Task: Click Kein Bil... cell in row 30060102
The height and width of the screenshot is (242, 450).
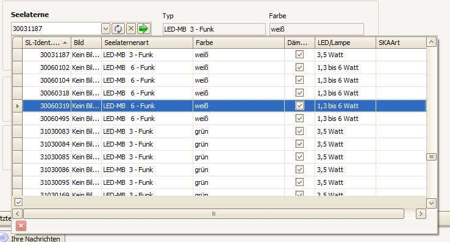Action: coord(85,67)
